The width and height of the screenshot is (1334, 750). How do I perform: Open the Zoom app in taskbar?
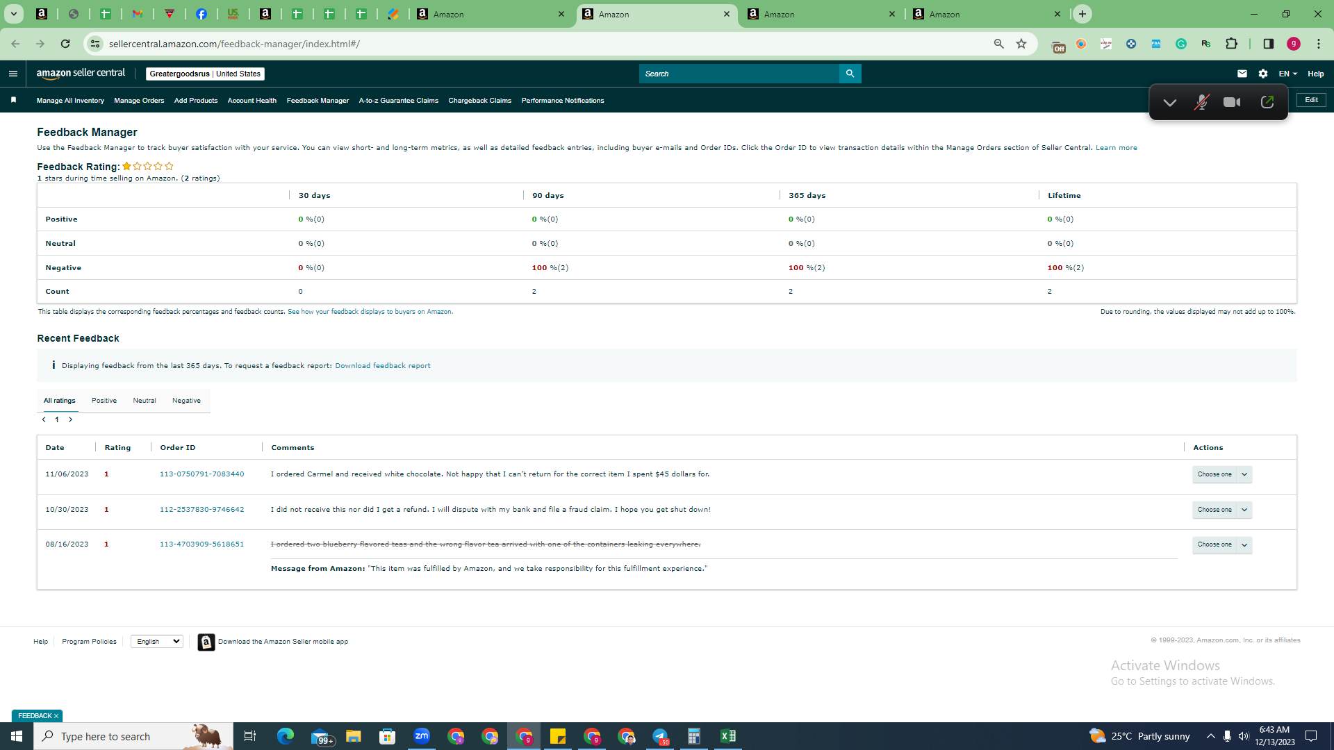[422, 736]
